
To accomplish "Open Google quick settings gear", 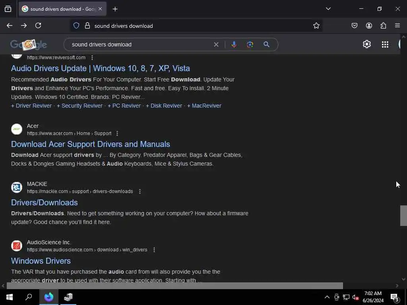I will pos(367,44).
